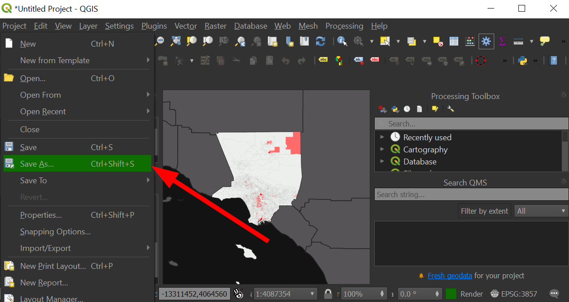Click the coordinate field showing -13311452,4064560

click(x=195, y=294)
